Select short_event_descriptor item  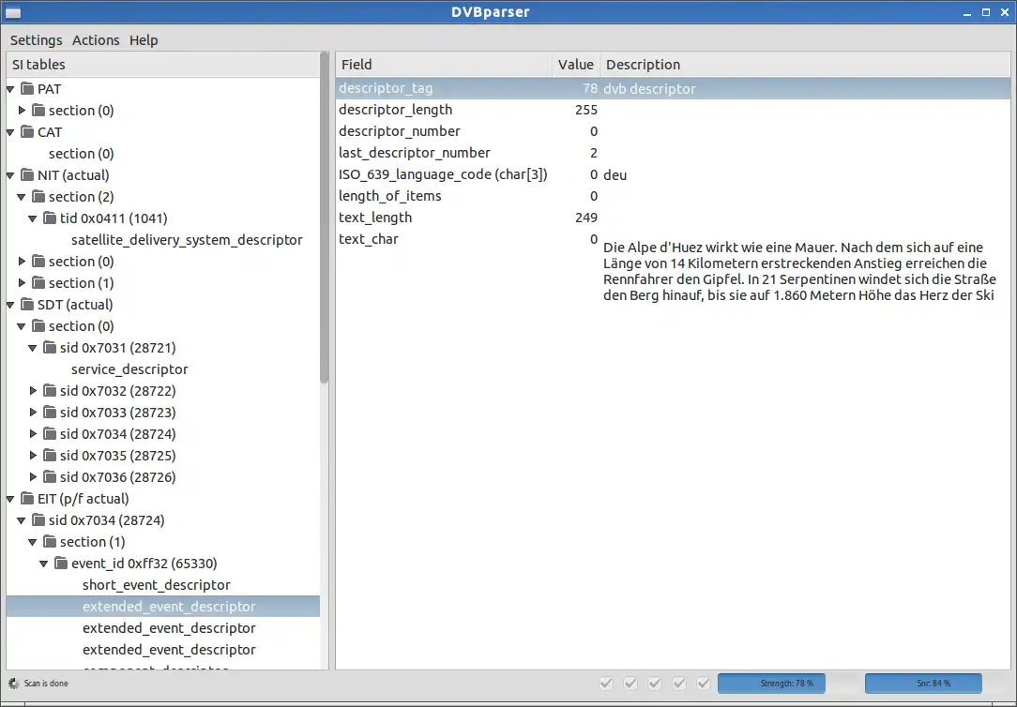157,585
